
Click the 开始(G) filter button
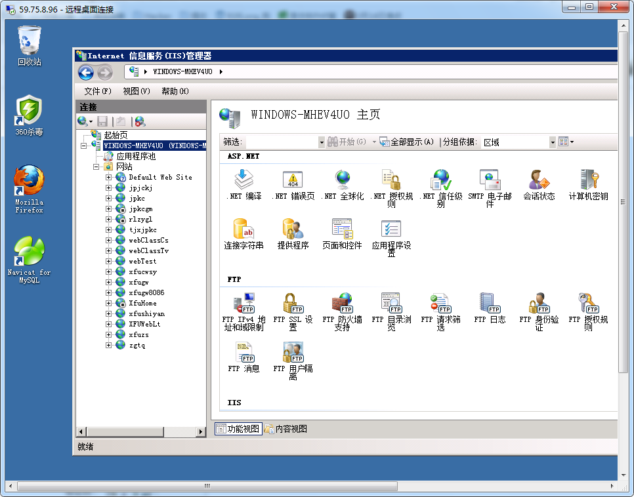click(347, 142)
